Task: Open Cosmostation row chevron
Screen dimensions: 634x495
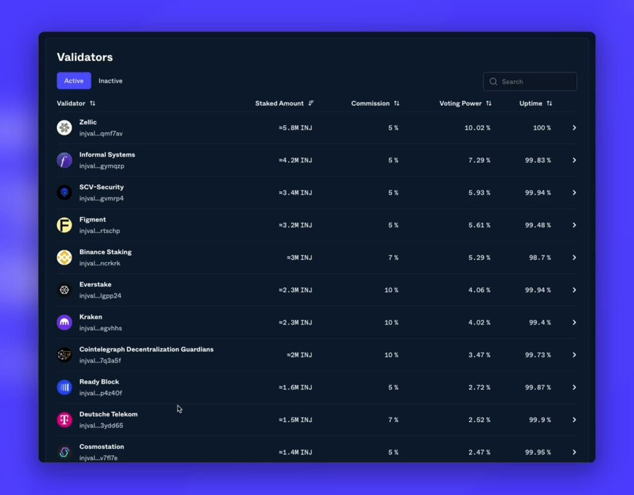Action: pyautogui.click(x=574, y=452)
